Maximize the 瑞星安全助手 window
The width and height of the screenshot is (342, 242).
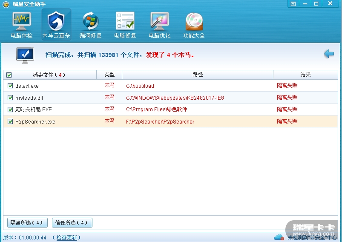[x=316, y=4]
